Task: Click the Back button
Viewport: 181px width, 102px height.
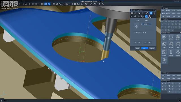Action: coord(137,48)
